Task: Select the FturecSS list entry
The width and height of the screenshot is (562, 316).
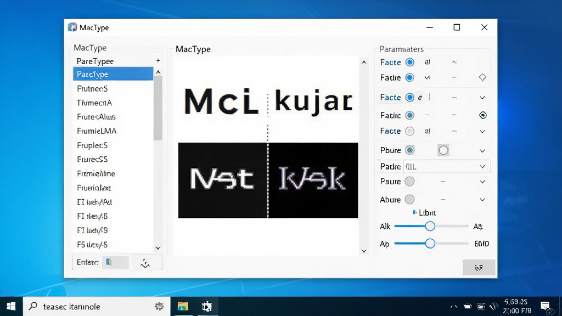Action: [x=113, y=159]
